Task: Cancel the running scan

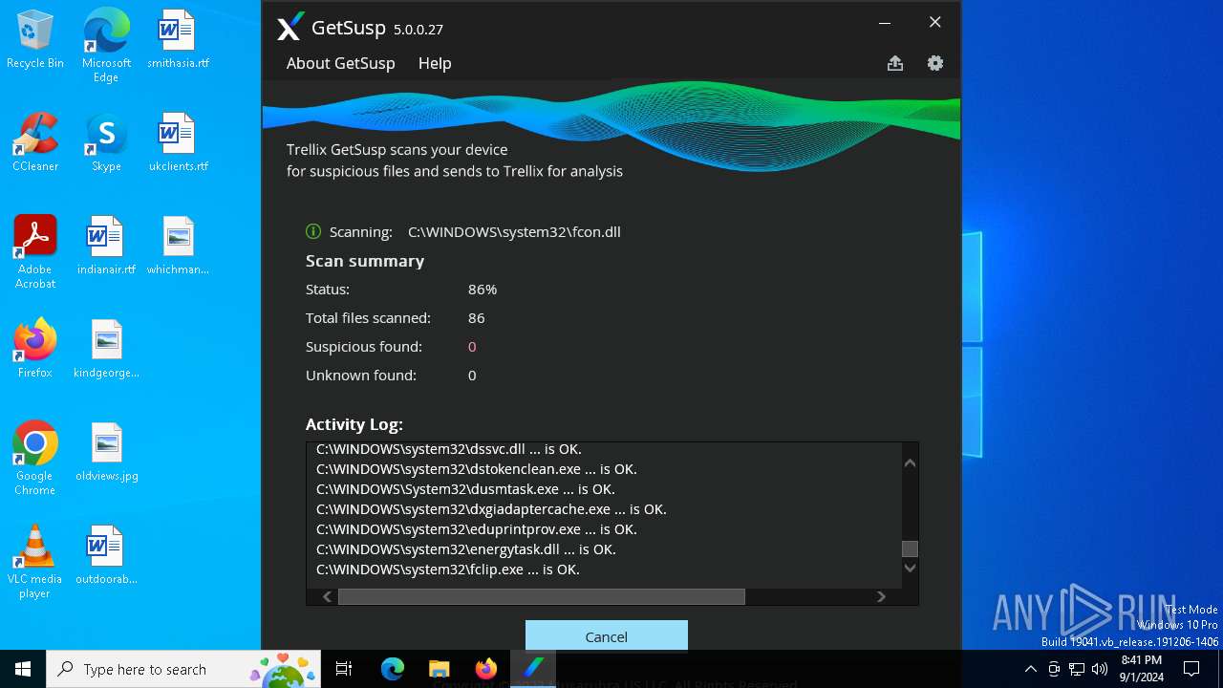Action: [607, 636]
